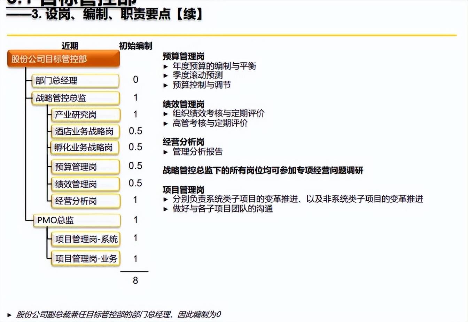468x322 pixels.
Task: Select the 产业研究岗 box
Action: click(x=85, y=115)
